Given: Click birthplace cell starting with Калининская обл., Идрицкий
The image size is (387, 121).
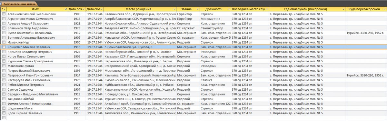Looking at the screenshot, I should tap(140, 15).
